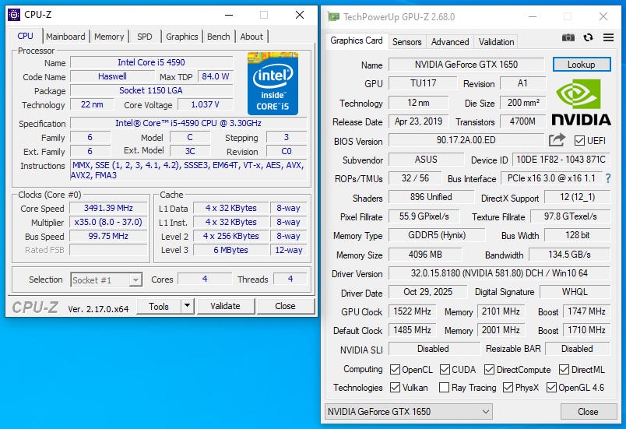Click the Max TDP value 84.0 W
Image resolution: width=626 pixels, height=429 pixels.
[215, 76]
